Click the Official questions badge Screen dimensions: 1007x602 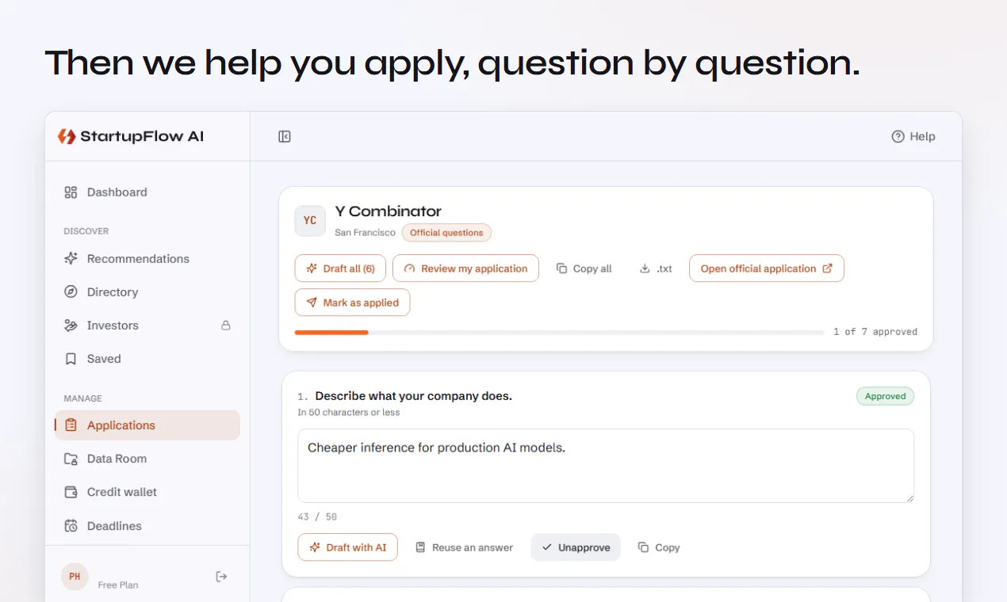click(x=446, y=233)
